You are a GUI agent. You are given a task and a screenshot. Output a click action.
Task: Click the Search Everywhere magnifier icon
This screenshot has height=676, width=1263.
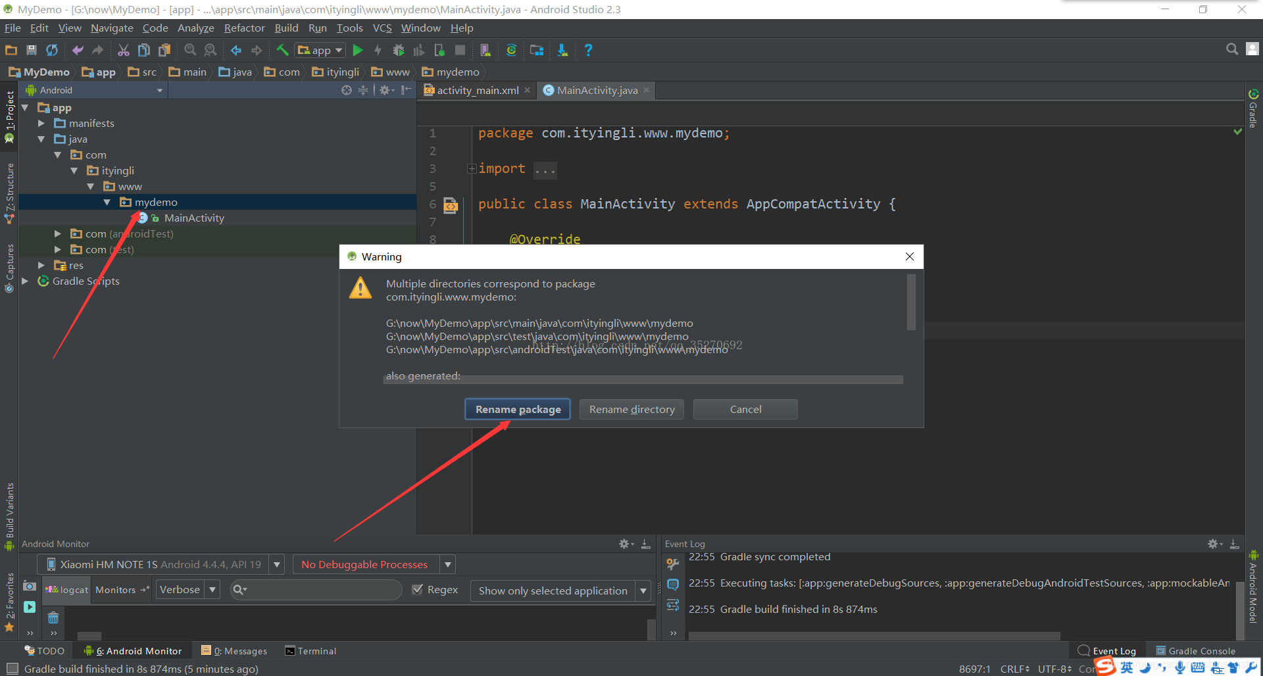pos(1232,49)
